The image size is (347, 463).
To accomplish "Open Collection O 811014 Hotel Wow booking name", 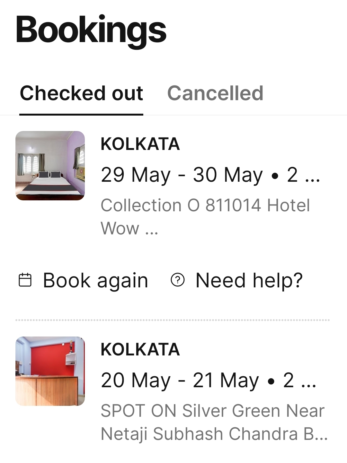I will point(205,216).
